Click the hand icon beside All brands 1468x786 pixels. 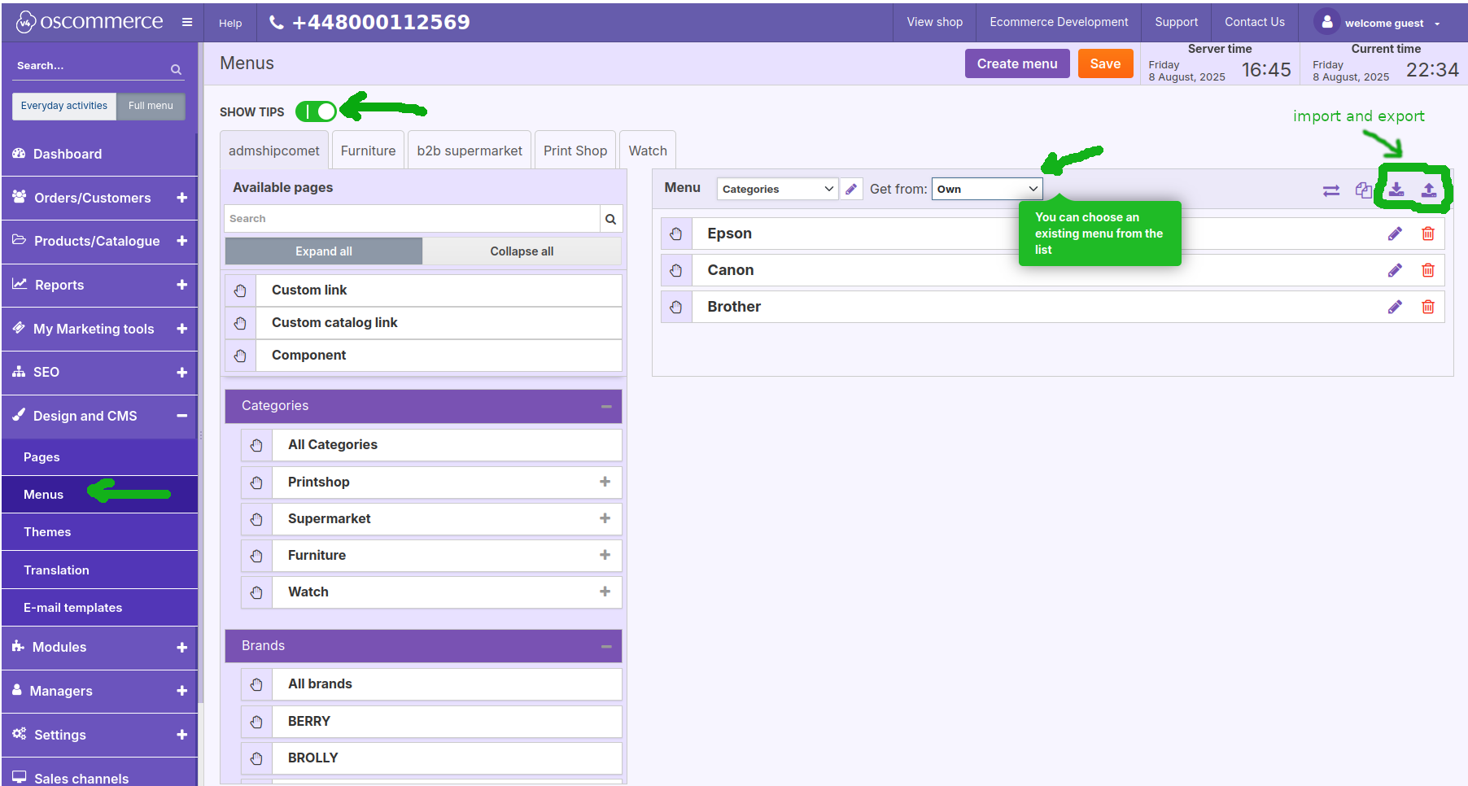256,684
